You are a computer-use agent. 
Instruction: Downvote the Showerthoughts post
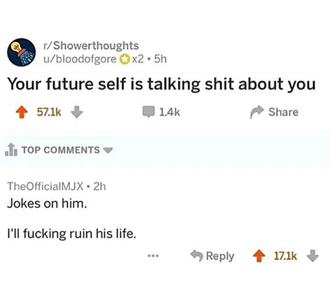(76, 112)
